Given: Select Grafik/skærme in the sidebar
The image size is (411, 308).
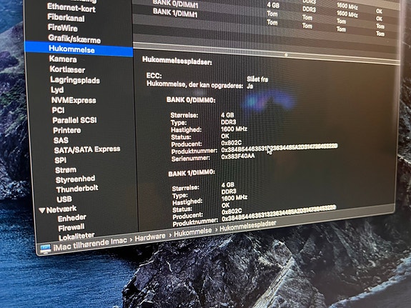Looking at the screenshot, I should [74, 39].
